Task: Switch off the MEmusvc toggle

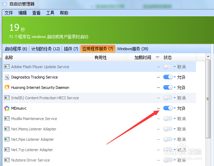Action: pyautogui.click(x=168, y=108)
